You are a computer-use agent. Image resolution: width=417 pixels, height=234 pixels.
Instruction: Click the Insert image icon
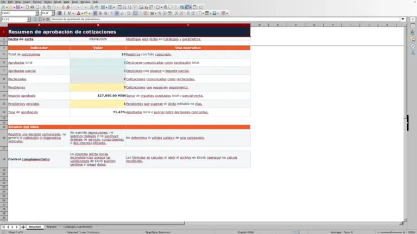point(141,7)
